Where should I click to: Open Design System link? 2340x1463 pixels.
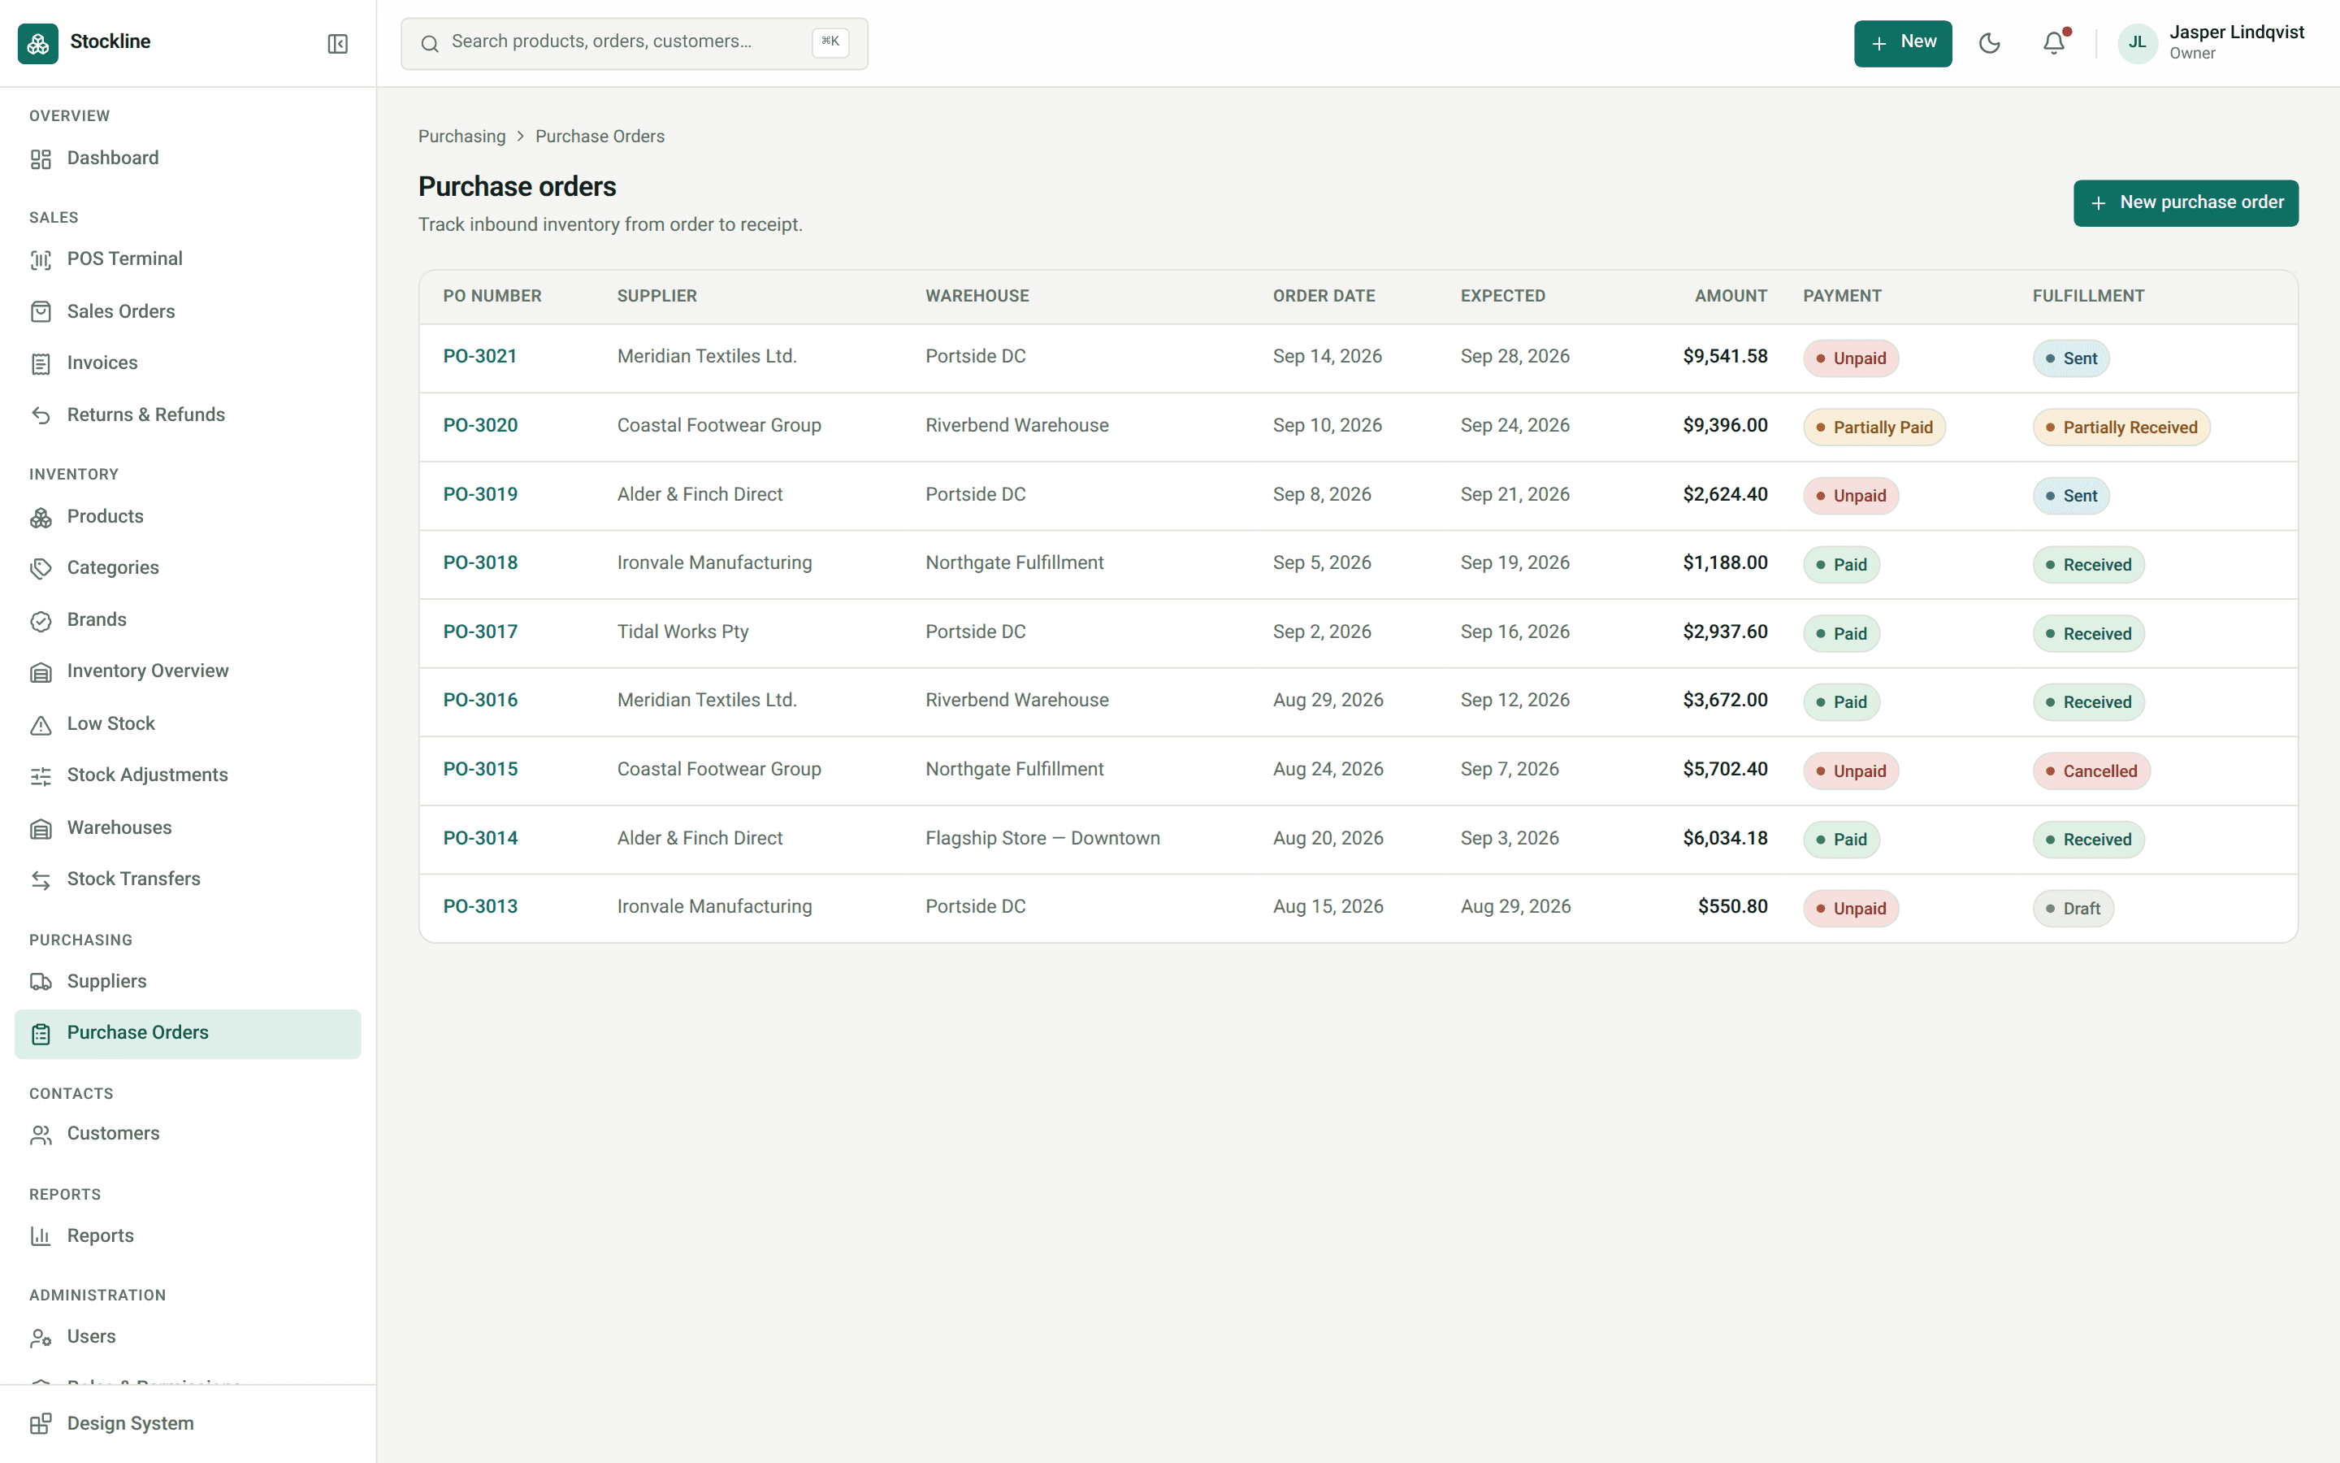click(188, 1423)
